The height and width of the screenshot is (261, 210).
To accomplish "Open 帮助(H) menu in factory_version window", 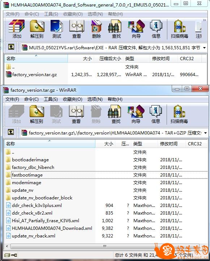I will coord(115,99).
